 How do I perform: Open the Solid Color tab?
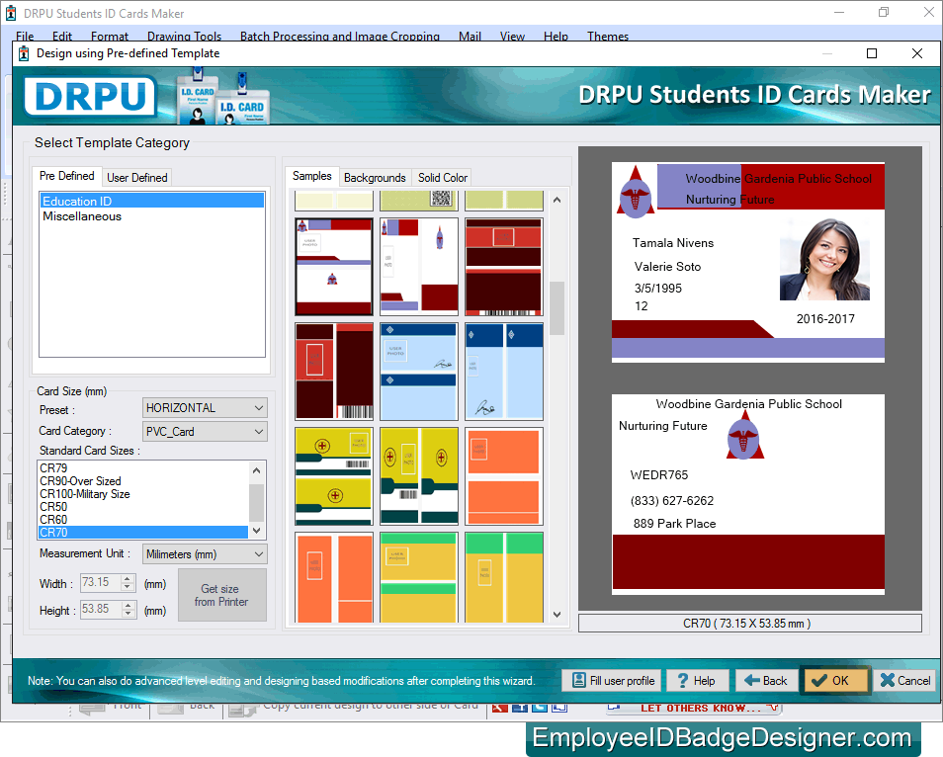[443, 177]
